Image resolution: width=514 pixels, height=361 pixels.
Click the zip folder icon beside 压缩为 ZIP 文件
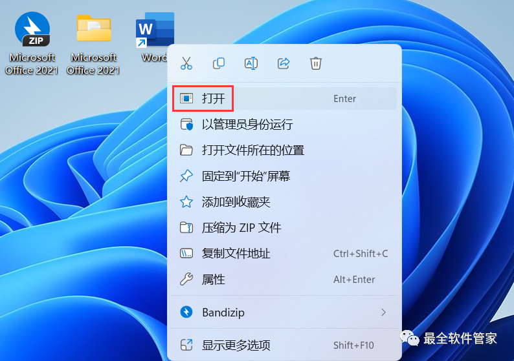[x=186, y=227]
